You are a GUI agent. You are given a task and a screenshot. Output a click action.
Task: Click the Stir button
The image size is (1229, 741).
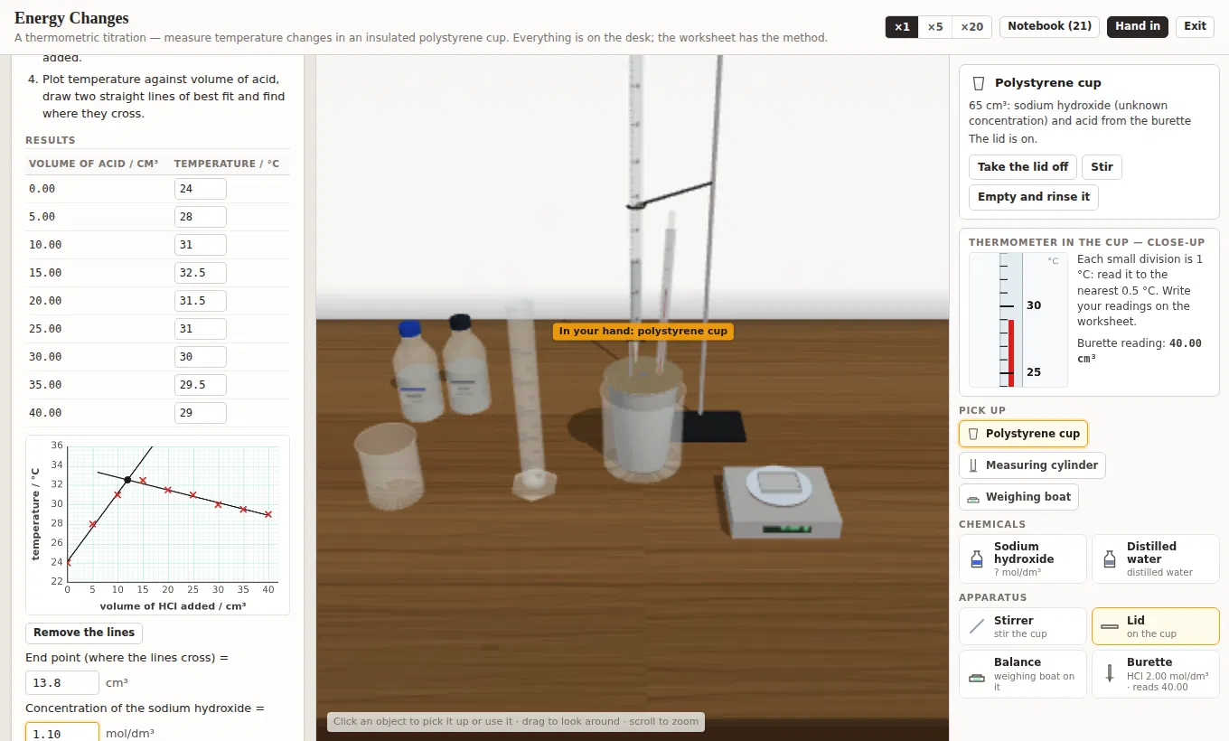pos(1102,167)
